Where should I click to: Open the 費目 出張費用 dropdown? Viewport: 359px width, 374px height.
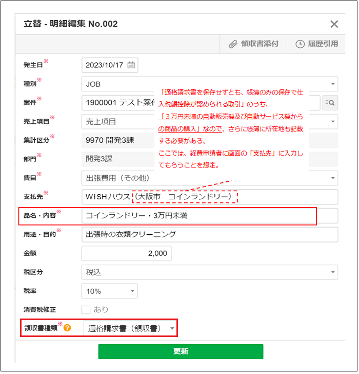click(209, 178)
